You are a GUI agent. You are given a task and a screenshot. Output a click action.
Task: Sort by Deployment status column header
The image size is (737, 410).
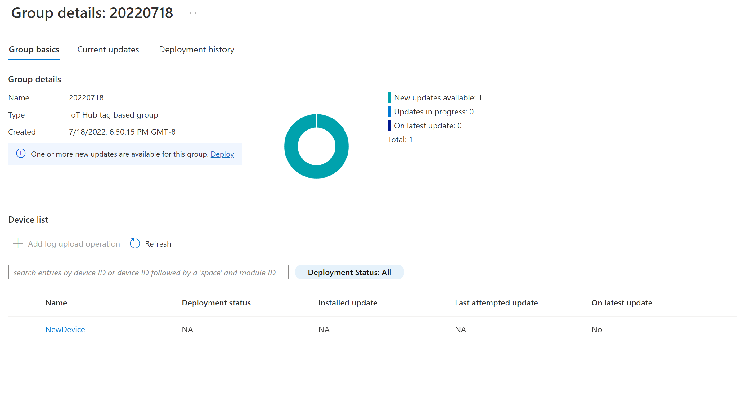[216, 303]
